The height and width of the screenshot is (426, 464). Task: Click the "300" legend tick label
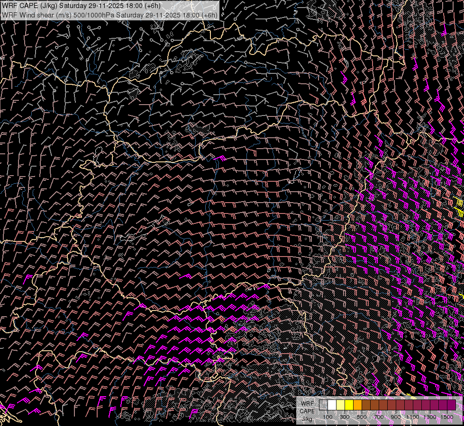[345, 417]
